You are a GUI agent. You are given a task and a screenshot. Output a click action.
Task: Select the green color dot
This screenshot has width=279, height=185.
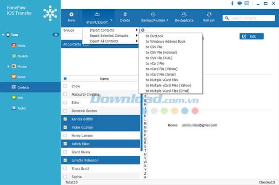pos(164,111)
